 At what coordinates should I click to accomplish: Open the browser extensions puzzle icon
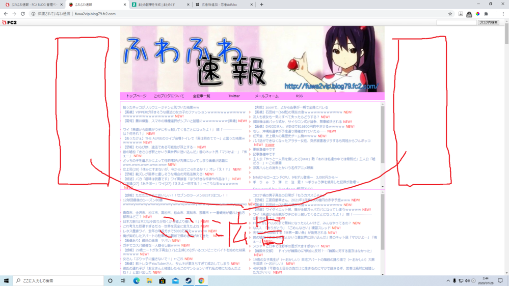486,14
